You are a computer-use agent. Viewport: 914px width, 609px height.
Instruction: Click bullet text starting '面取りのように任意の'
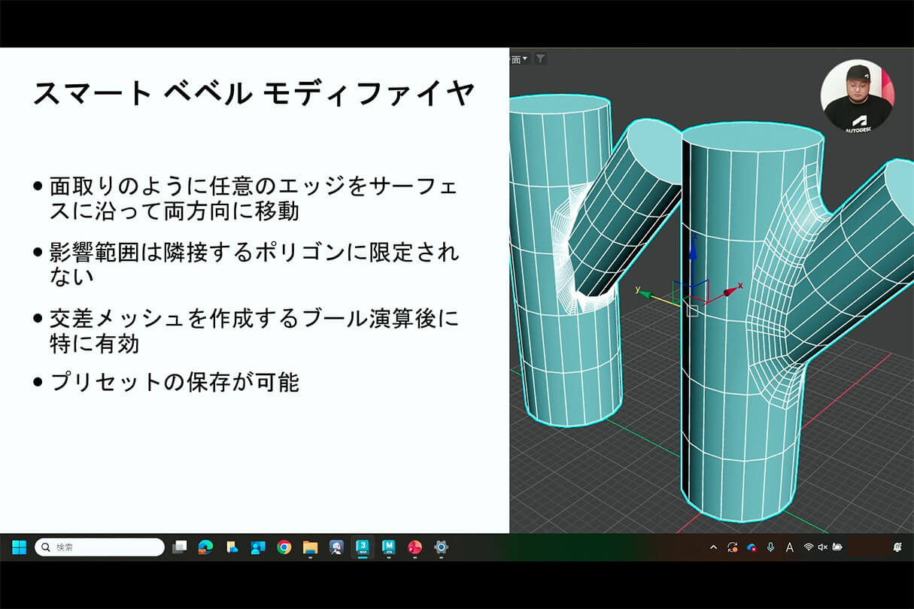(254, 198)
